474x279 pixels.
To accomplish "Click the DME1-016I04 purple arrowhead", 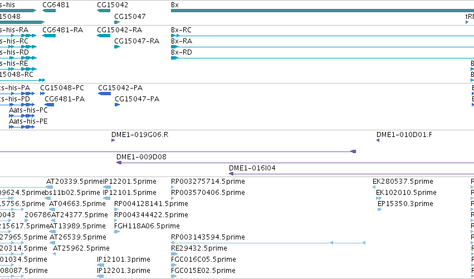I will coord(231,174).
